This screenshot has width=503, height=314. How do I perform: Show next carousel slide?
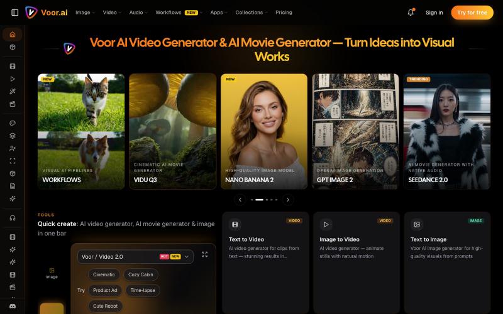(288, 200)
